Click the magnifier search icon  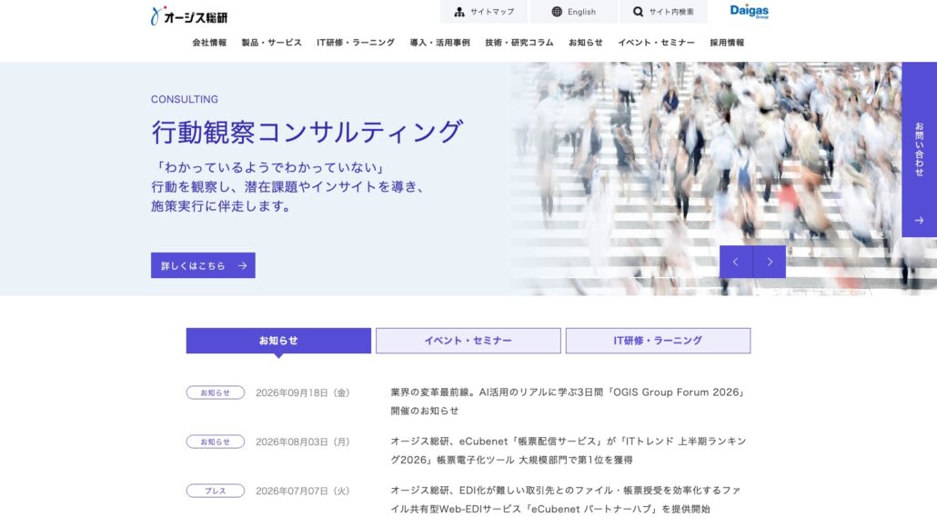639,11
